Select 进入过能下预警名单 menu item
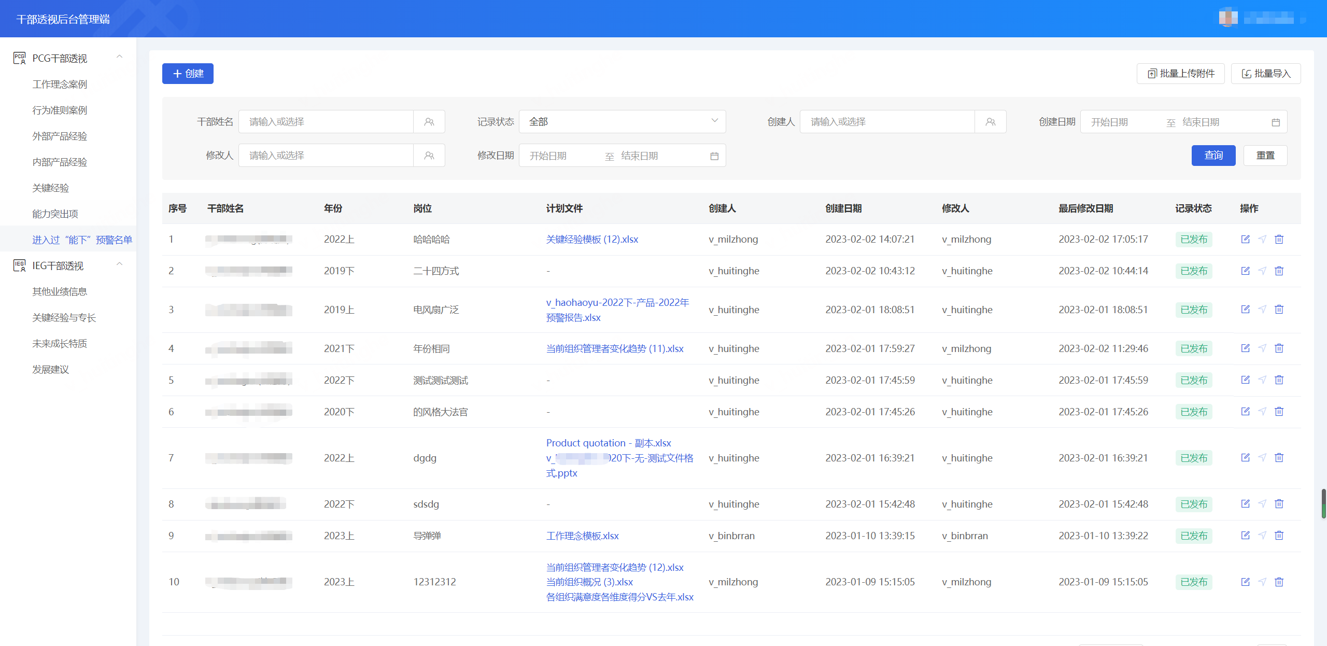This screenshot has height=646, width=1327. (82, 240)
